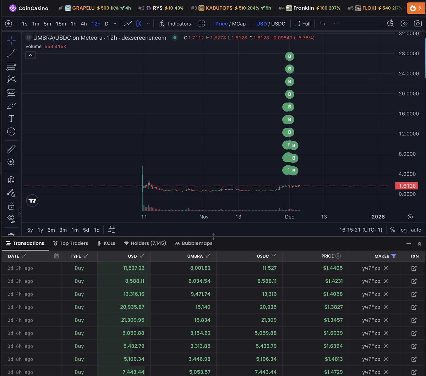426x376 pixels.
Task: Toggle percent scale mode
Action: tap(392, 230)
